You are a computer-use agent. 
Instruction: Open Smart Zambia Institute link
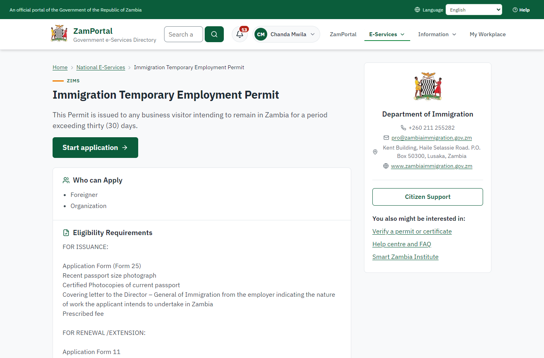(x=405, y=257)
